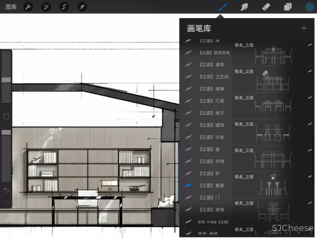Open the blue color picker circle
Screen dimensions: 317x238
[x=309, y=7]
